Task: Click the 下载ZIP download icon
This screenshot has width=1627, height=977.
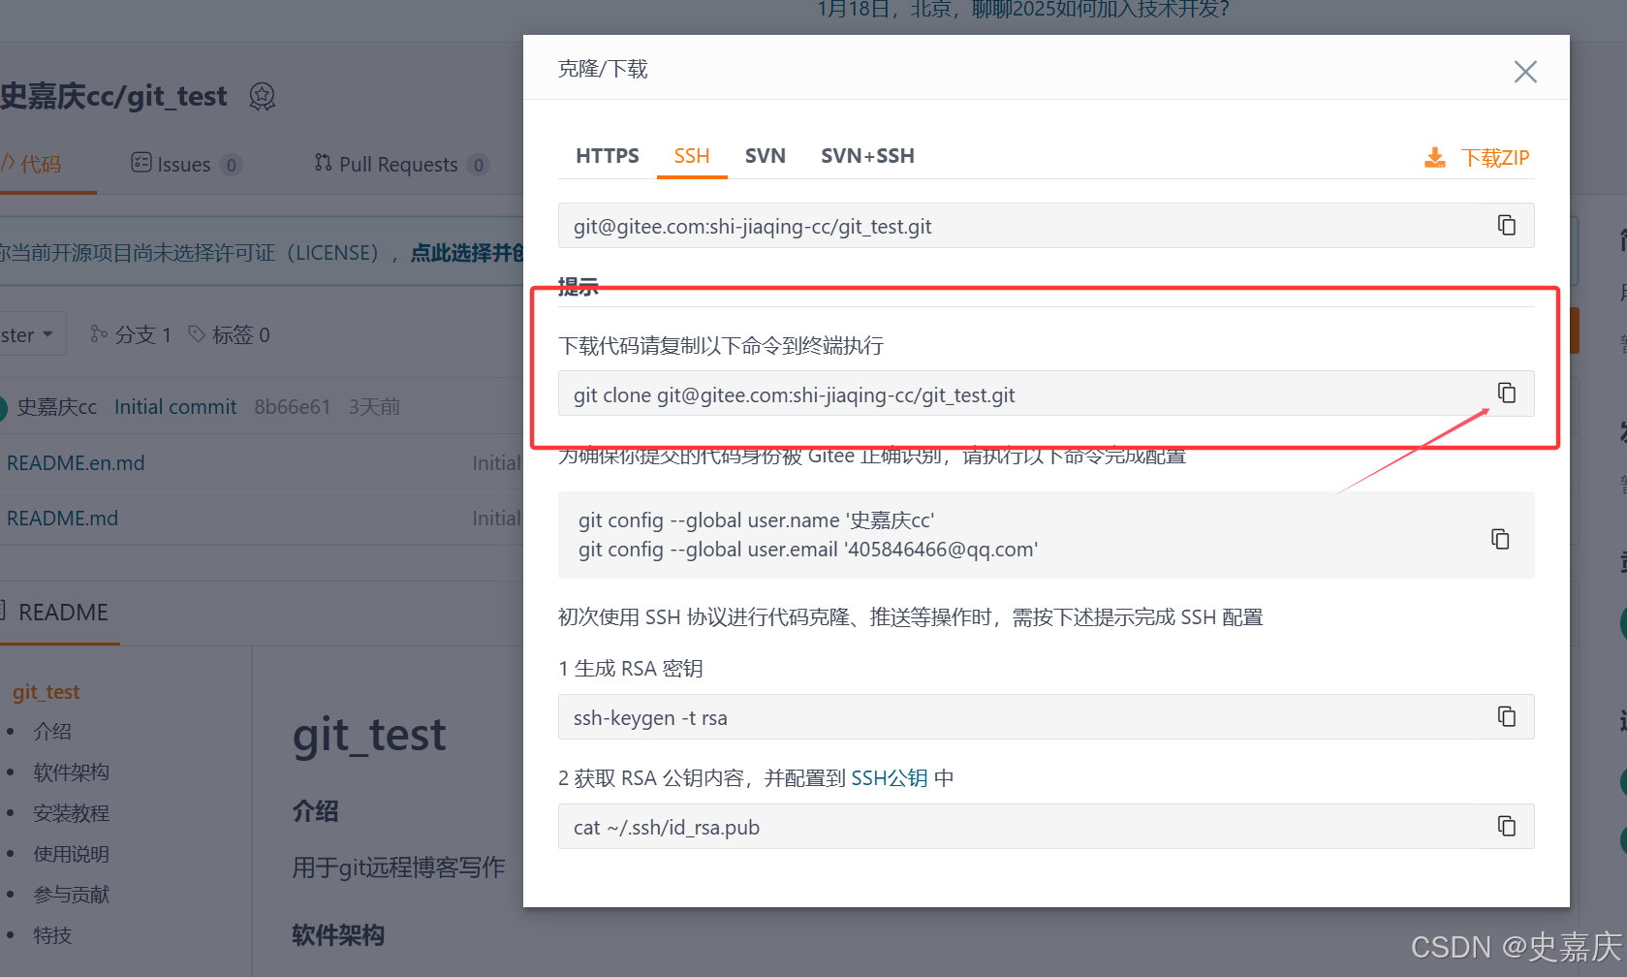Action: 1435,157
